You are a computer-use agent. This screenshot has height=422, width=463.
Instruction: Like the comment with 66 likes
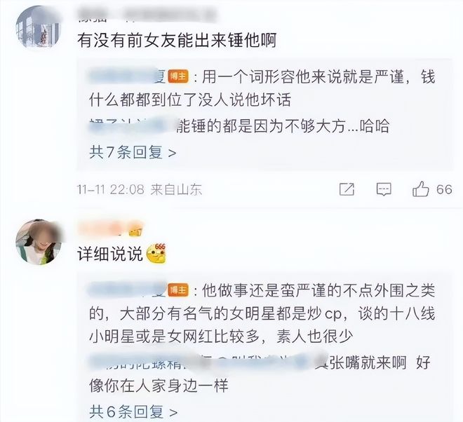[x=420, y=189]
